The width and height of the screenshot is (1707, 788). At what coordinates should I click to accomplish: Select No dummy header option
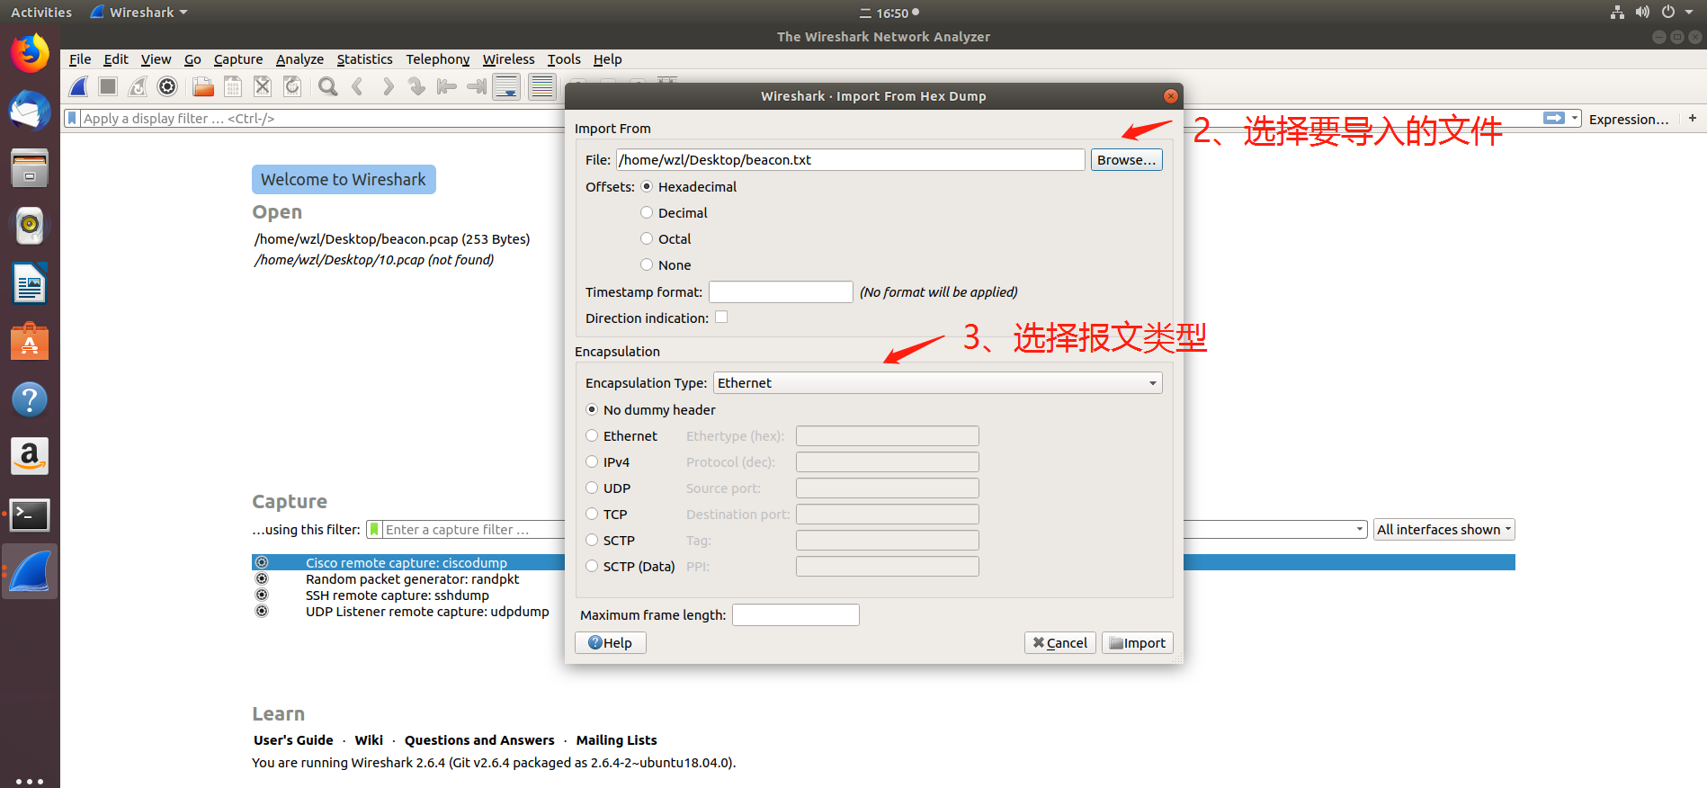point(592,409)
